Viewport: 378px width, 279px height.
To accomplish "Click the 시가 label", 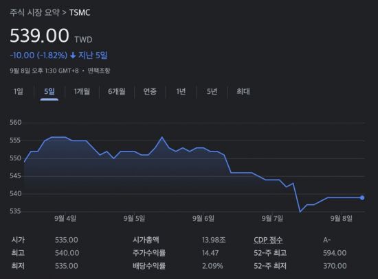I will (x=18, y=240).
